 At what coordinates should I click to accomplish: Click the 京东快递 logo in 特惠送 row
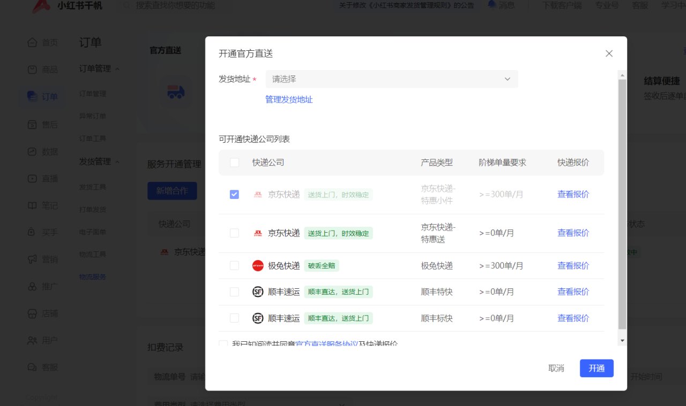pos(258,233)
